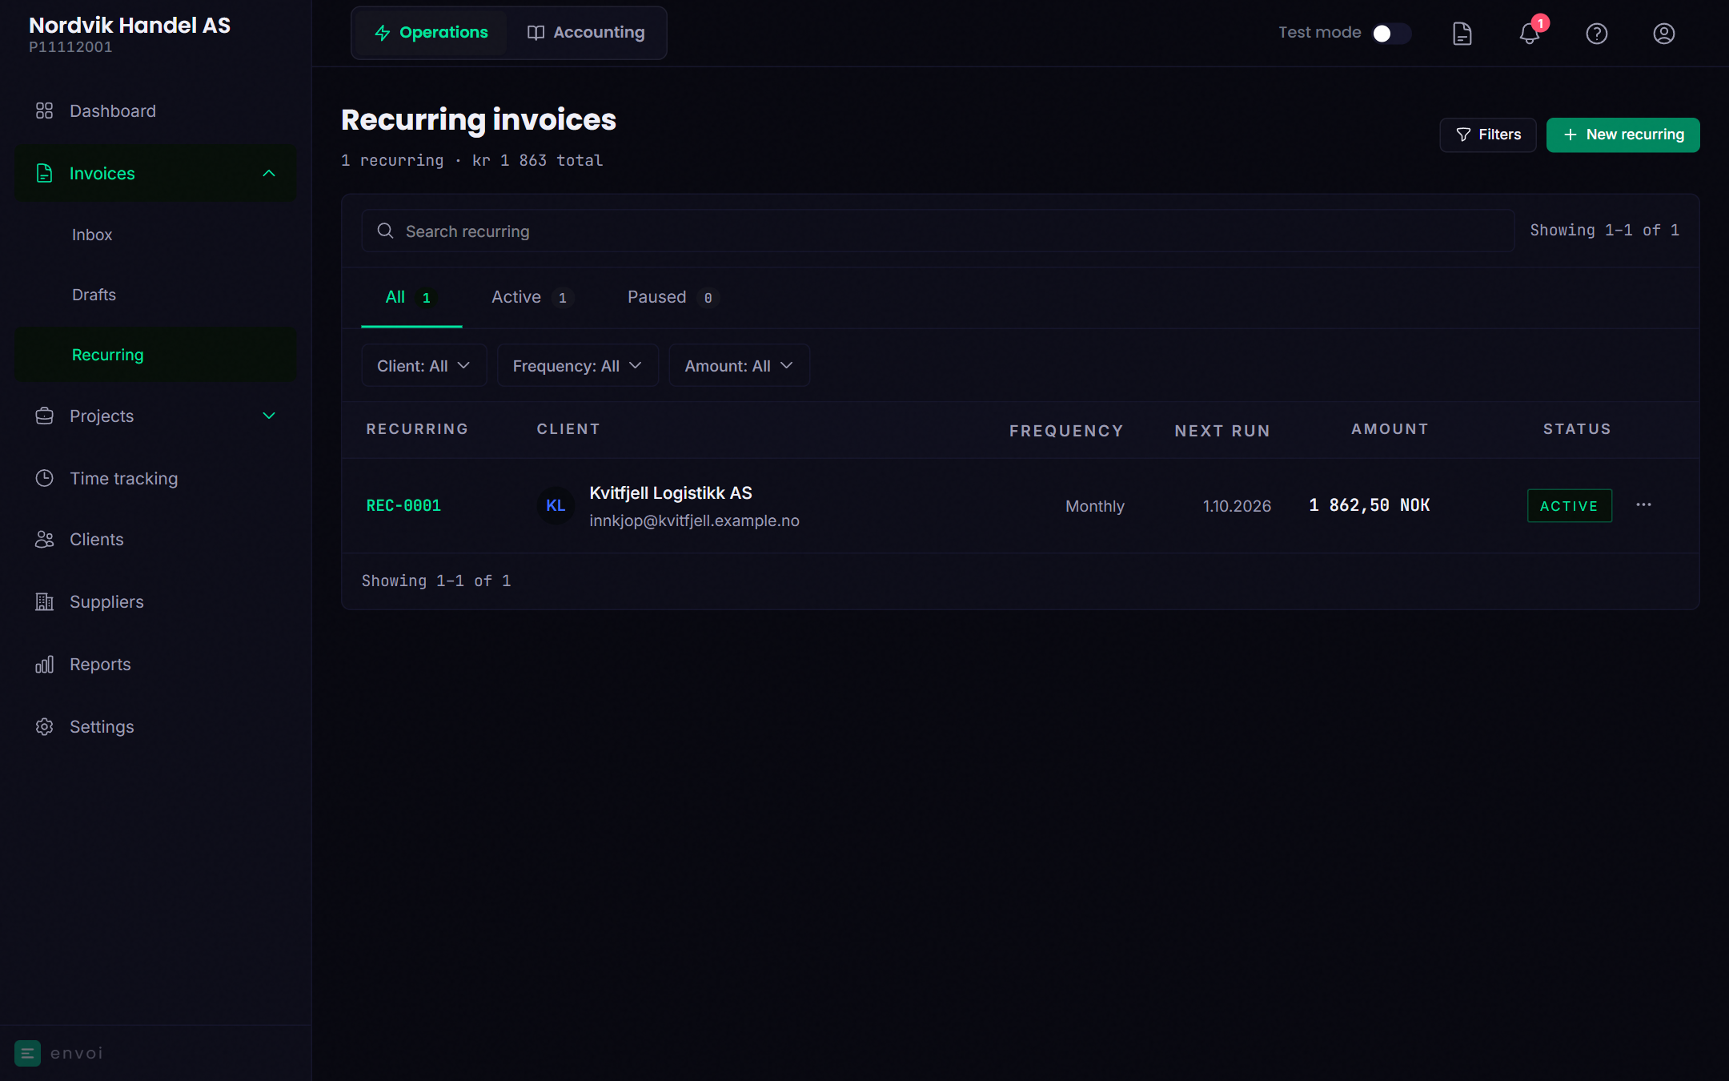Sort by the Next run column header
The image size is (1729, 1081).
1222,431
